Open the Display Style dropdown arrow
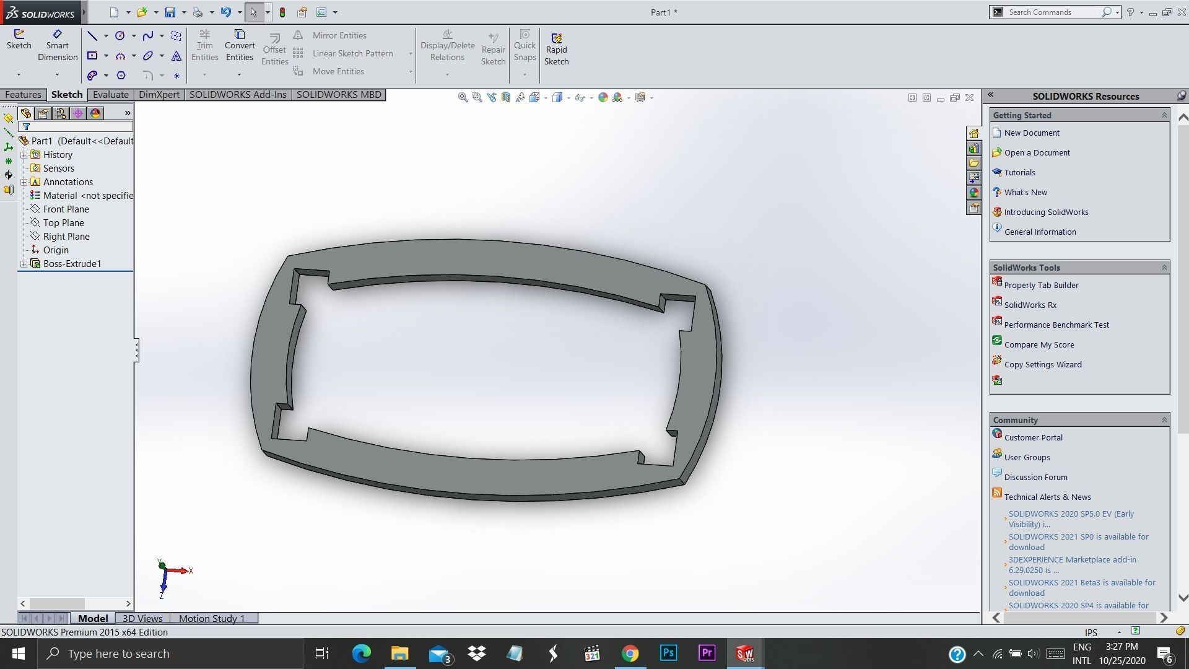1189x669 pixels. [x=568, y=98]
